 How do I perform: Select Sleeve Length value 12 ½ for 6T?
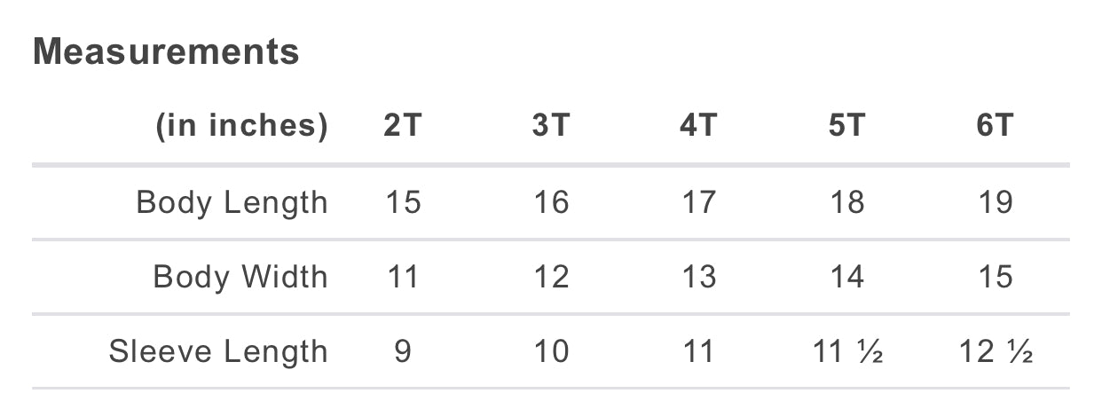(x=996, y=352)
